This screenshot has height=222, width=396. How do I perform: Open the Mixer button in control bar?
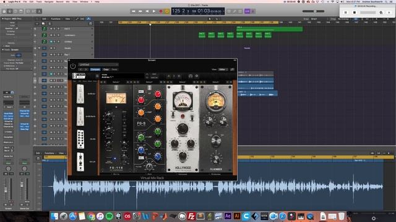coord(33,11)
